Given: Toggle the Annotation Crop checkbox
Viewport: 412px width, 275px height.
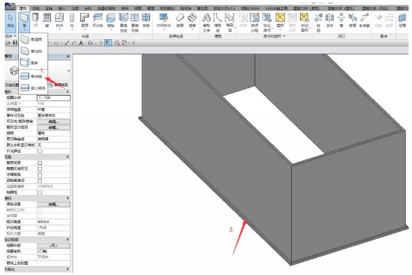Looking at the screenshot, I should tap(39, 175).
